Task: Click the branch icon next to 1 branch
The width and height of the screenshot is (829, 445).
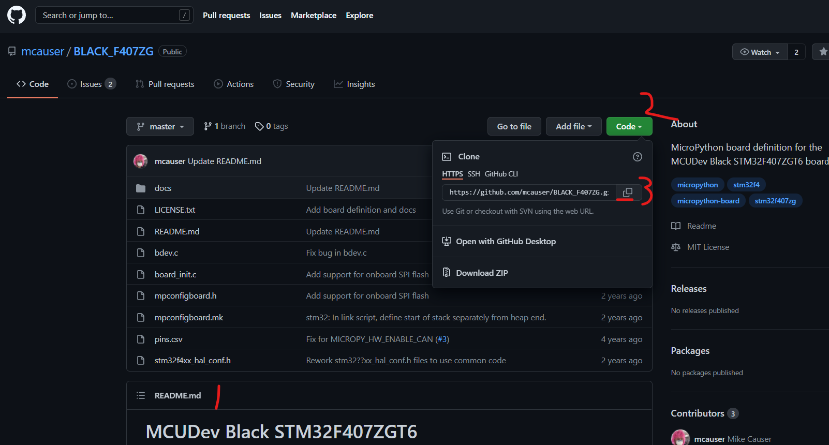Action: pos(208,126)
